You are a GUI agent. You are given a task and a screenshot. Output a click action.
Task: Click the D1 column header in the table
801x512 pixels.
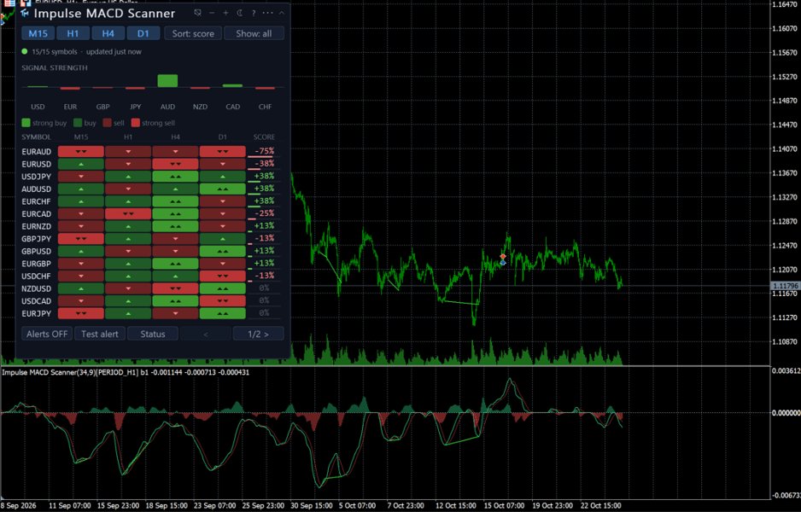click(x=222, y=137)
